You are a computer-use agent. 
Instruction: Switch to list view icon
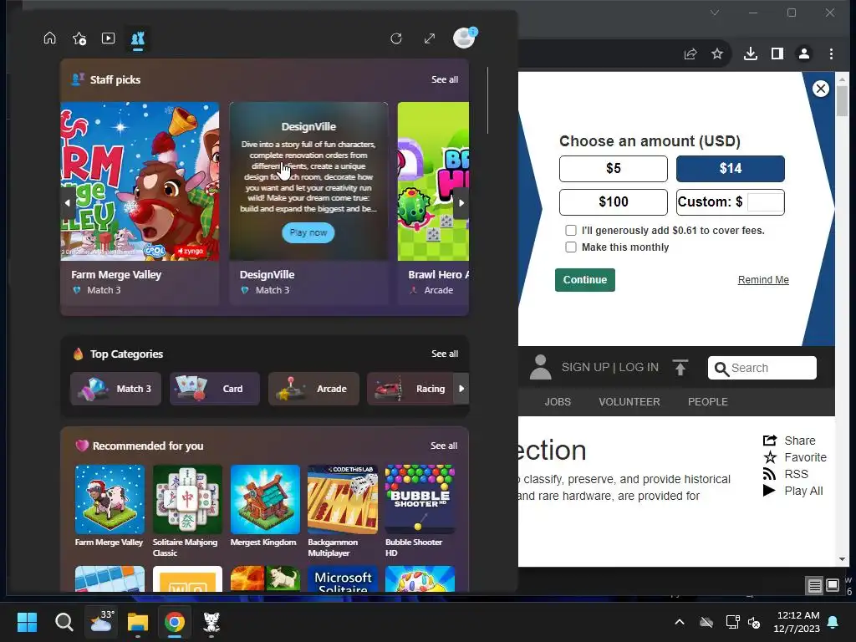[814, 586]
